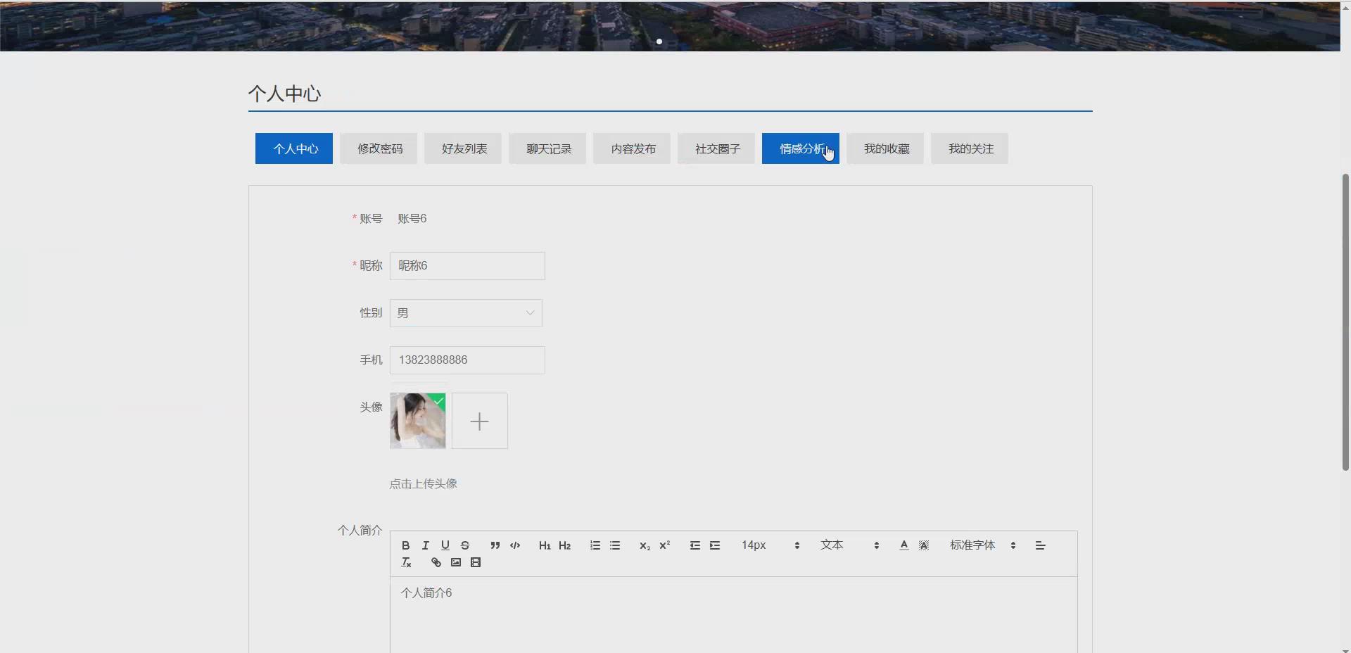Increase indent in editor

tap(715, 545)
